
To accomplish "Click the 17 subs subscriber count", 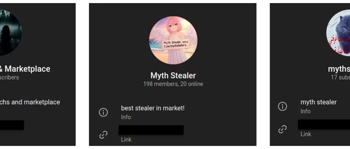I will pyautogui.click(x=340, y=77).
